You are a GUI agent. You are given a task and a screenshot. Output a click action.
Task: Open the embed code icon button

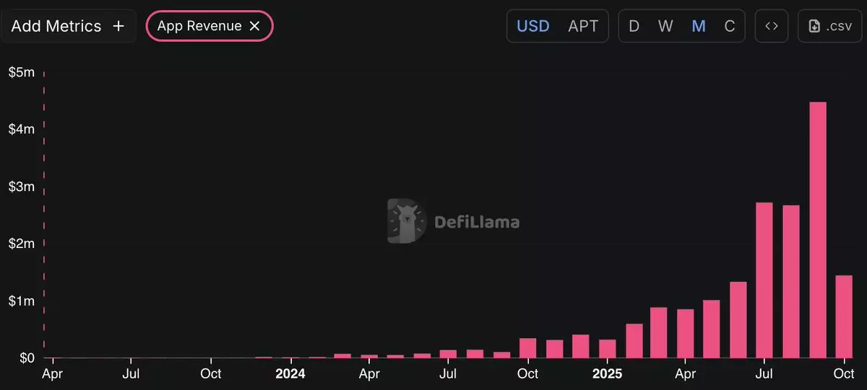[x=771, y=27]
